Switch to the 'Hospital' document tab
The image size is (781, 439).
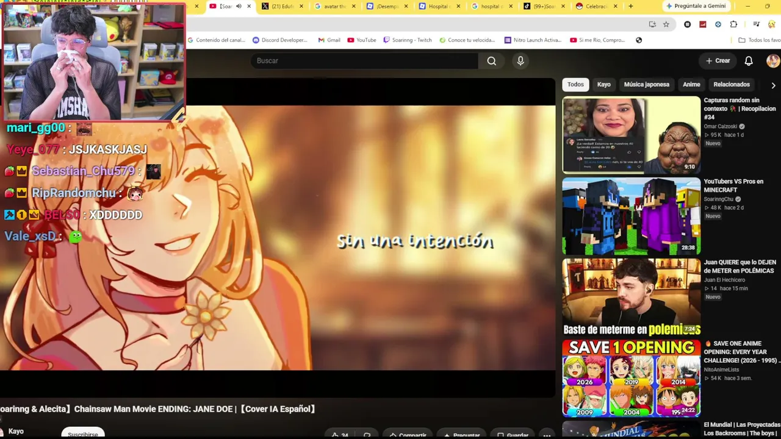tap(439, 6)
